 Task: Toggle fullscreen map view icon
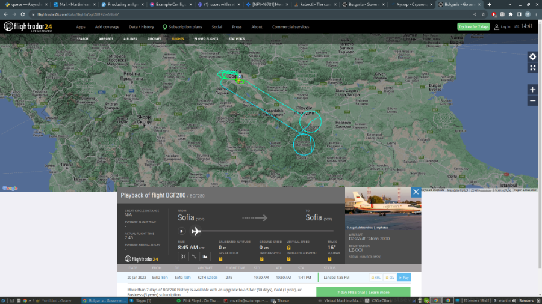pyautogui.click(x=533, y=68)
